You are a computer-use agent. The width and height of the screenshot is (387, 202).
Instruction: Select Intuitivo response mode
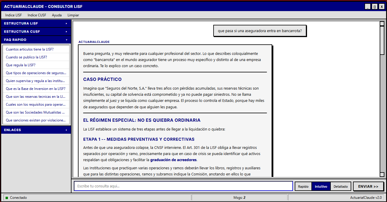[x=321, y=187]
